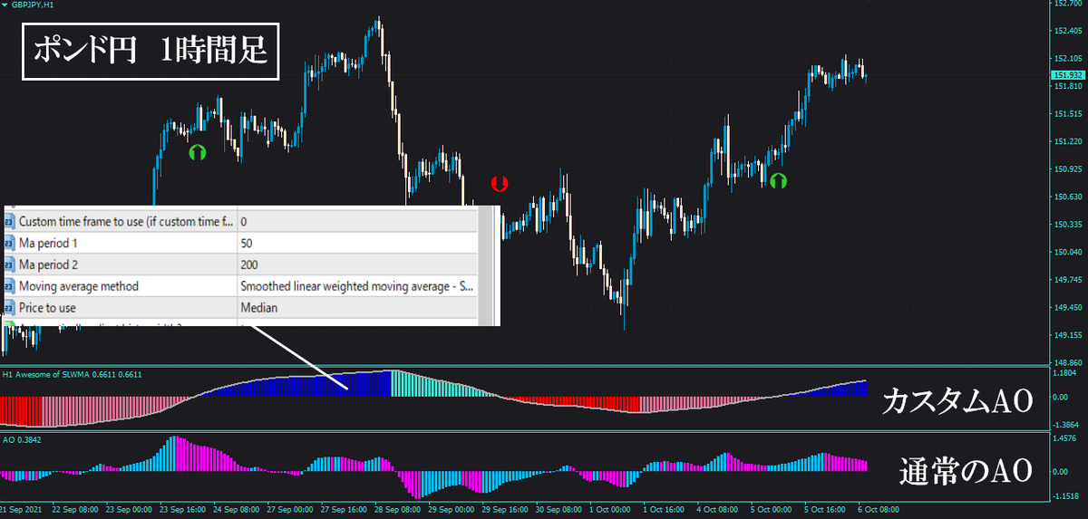Open the Price to use Median dropdown
Image resolution: width=1088 pixels, height=519 pixels.
(x=356, y=308)
